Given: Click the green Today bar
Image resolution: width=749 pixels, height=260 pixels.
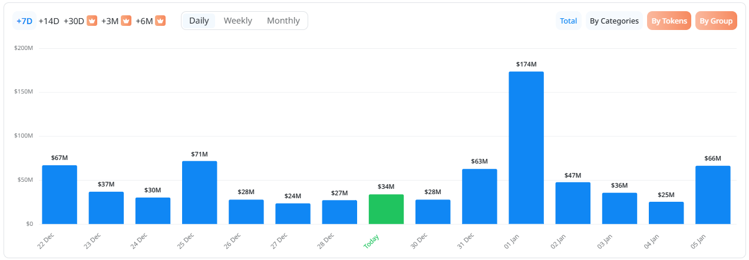Looking at the screenshot, I should click(386, 209).
